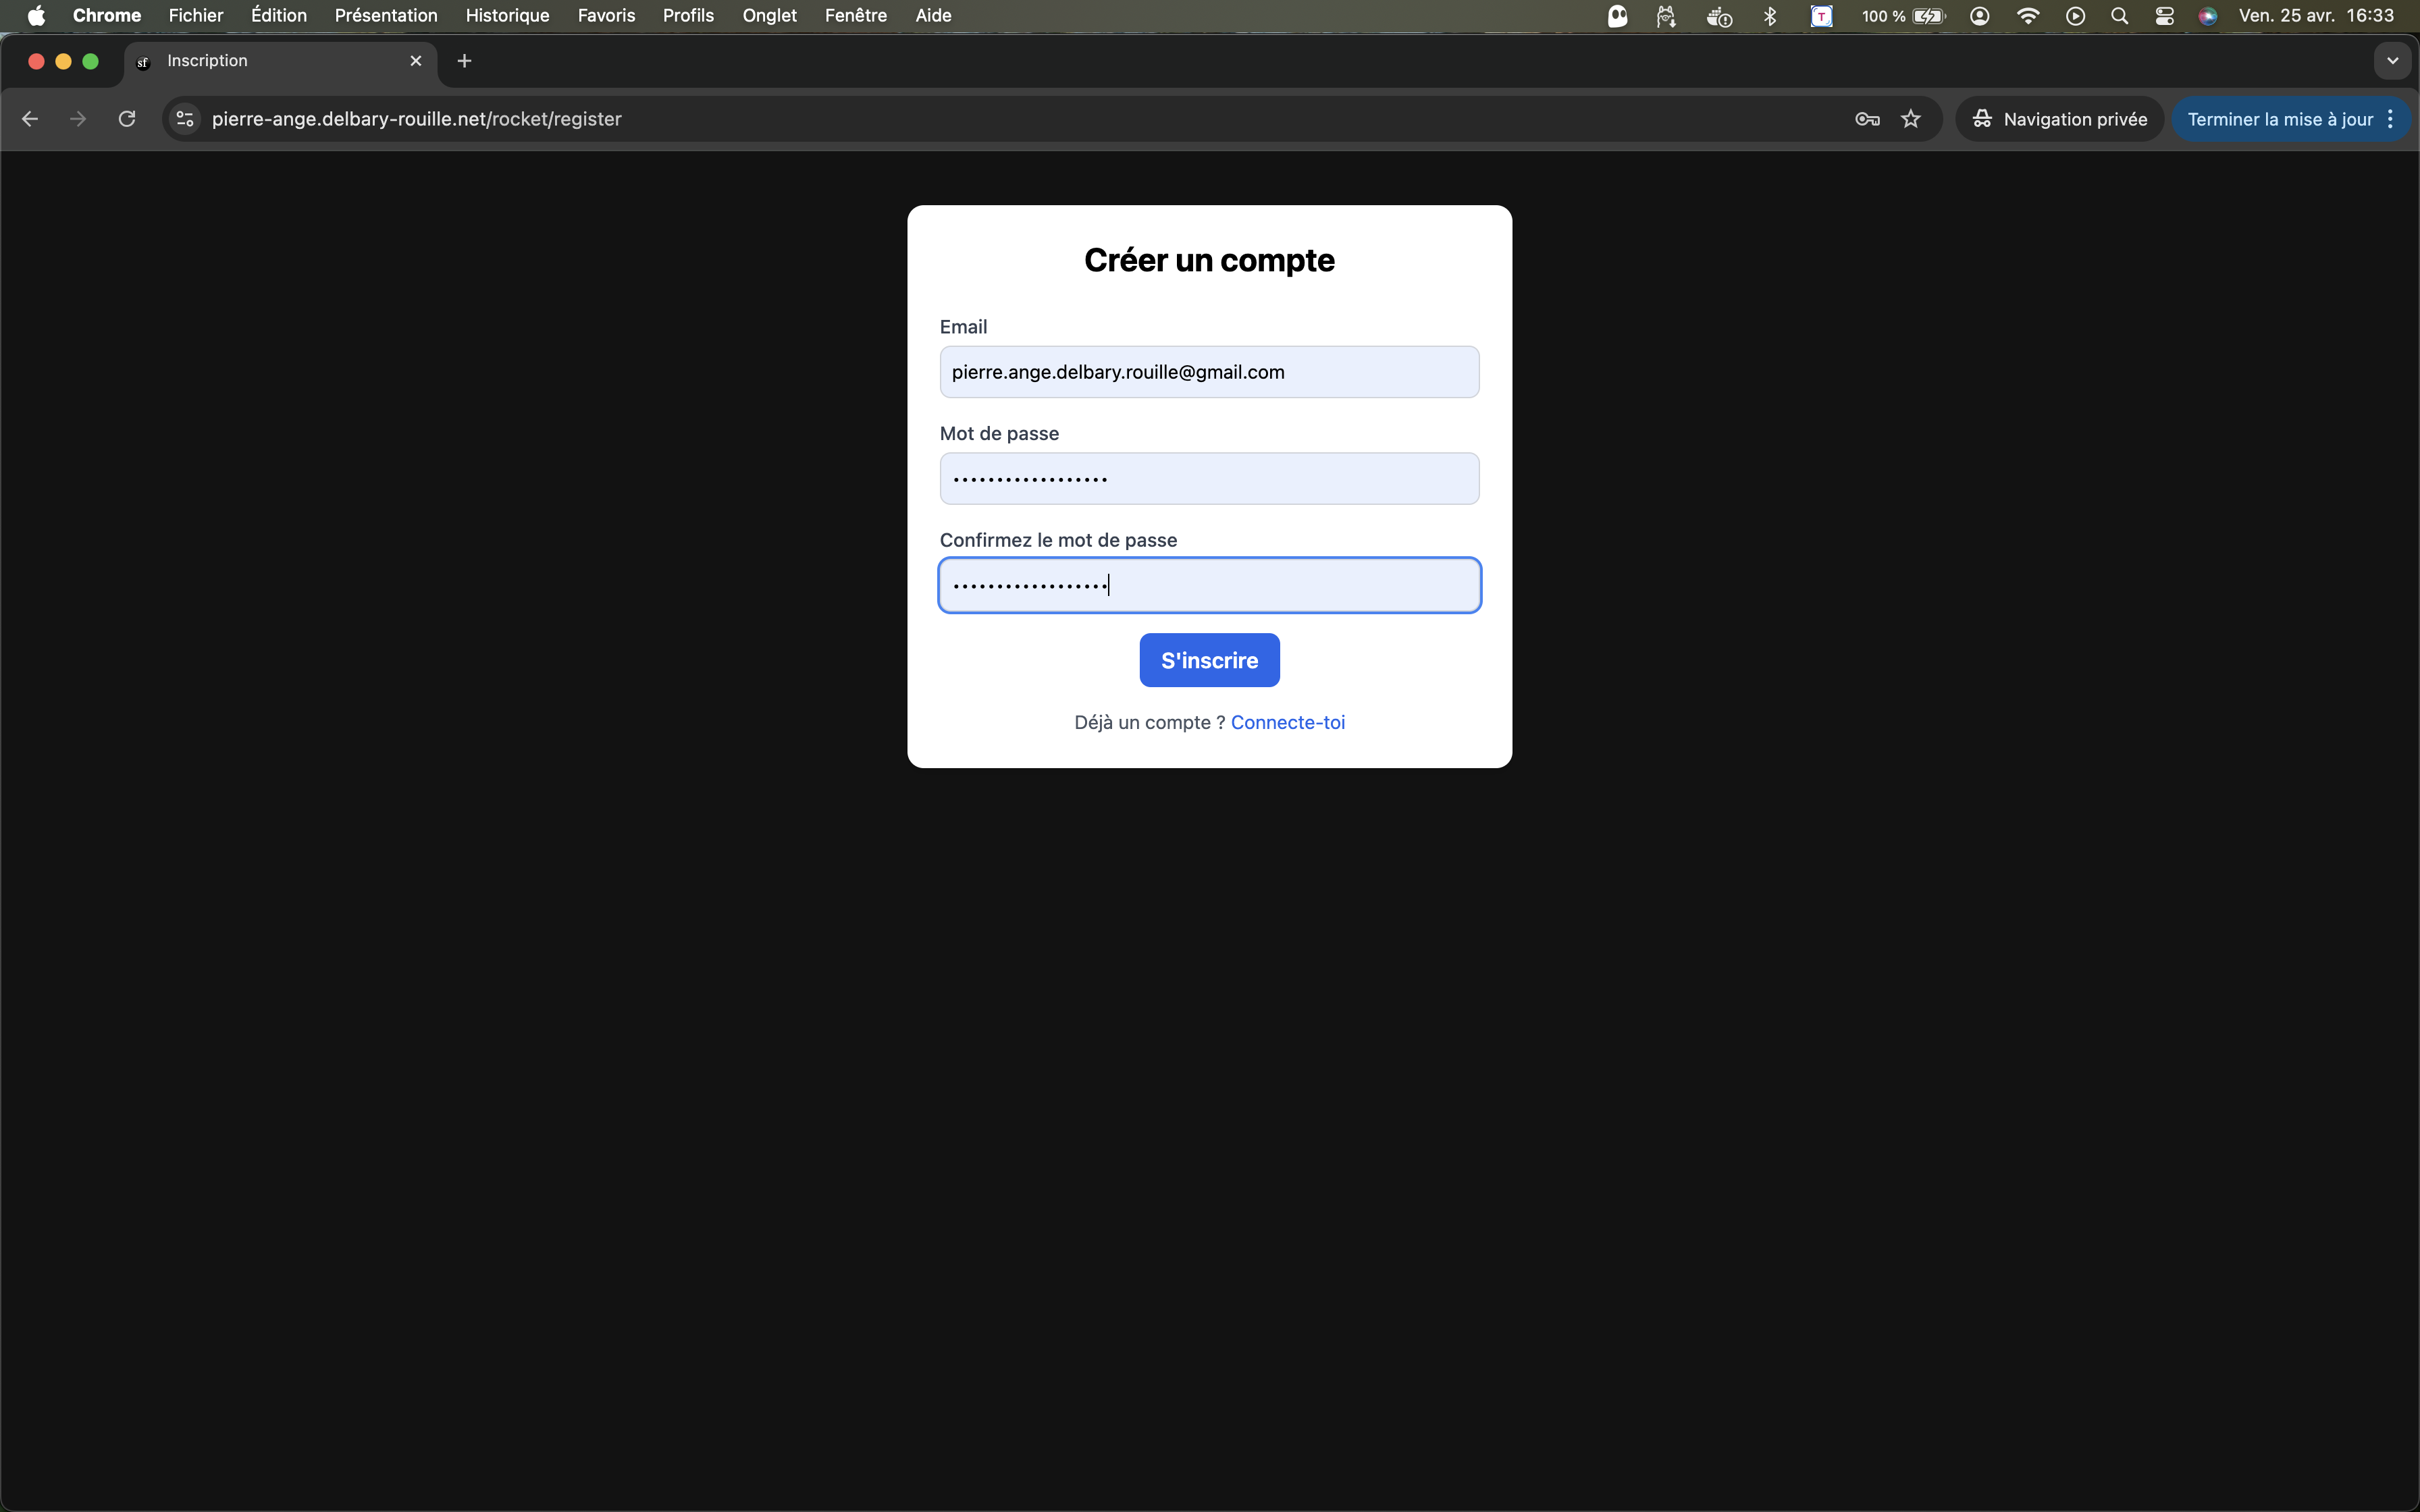This screenshot has height=1512, width=2420.
Task: Open the Profils menu
Action: (x=688, y=16)
